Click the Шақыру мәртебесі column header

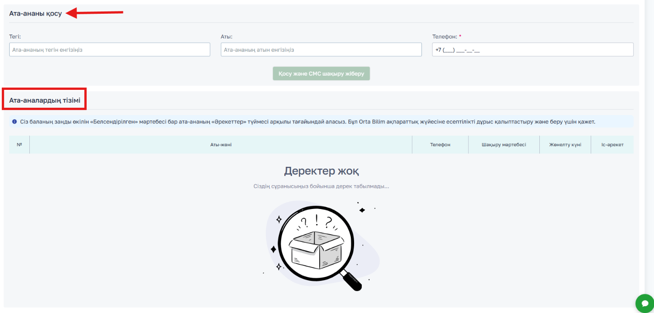(504, 144)
